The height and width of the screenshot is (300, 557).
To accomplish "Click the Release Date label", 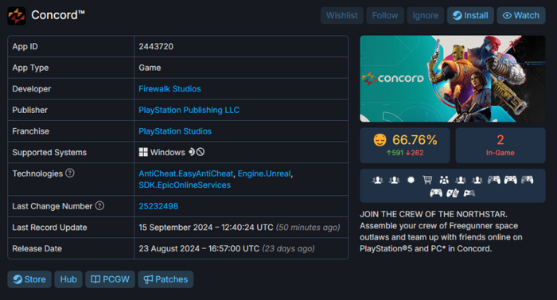I will [37, 248].
